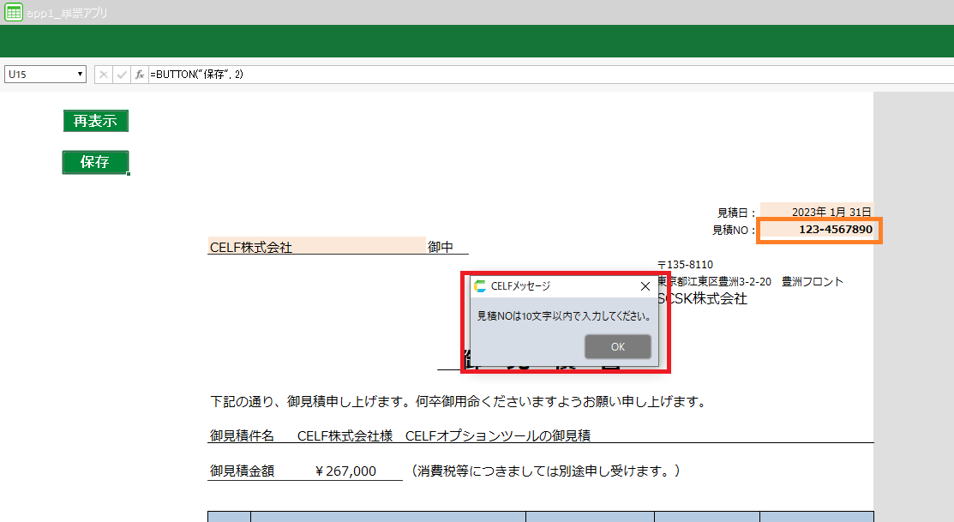This screenshot has height=522, width=954.
Task: Click the app1_単票アプリ title text
Action: [x=68, y=14]
